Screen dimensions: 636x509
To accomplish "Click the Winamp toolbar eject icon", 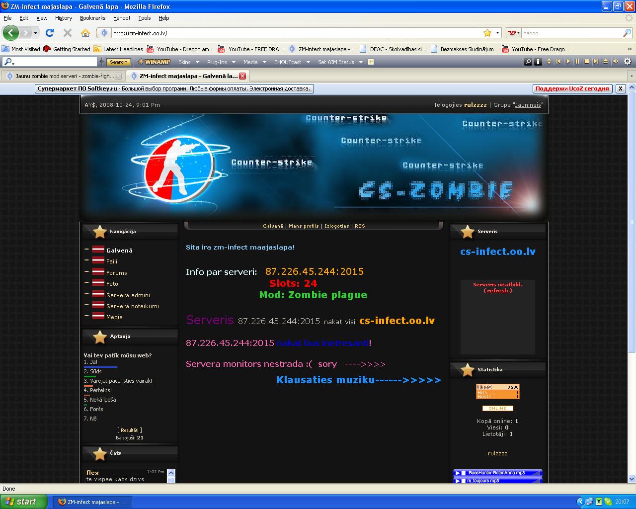I will (x=606, y=62).
